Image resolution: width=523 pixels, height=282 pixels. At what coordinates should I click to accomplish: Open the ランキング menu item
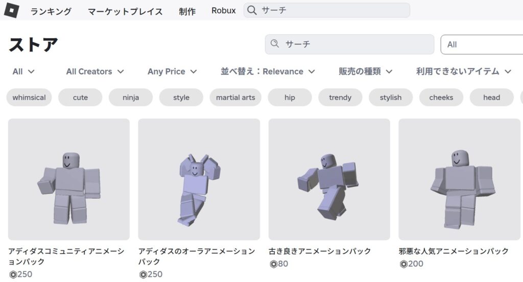(x=51, y=11)
